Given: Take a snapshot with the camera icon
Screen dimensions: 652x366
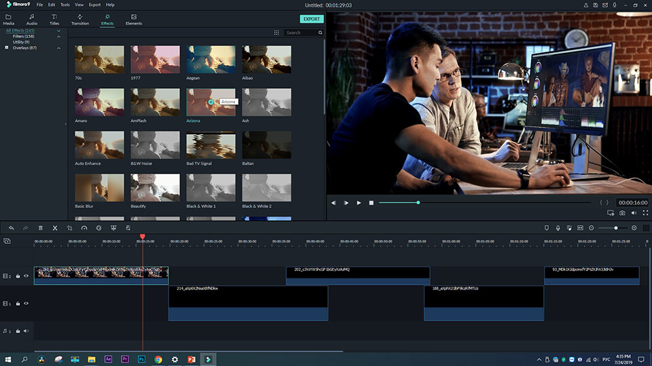Looking at the screenshot, I should click(x=622, y=213).
